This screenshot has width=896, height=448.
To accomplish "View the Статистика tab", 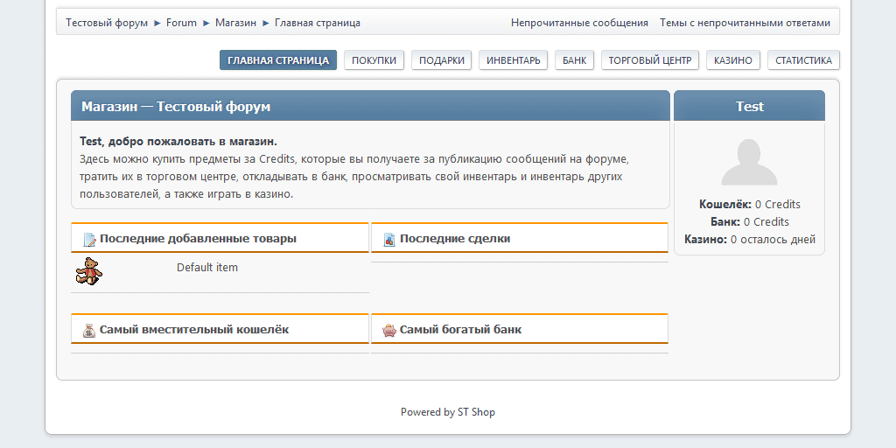I will [x=803, y=60].
